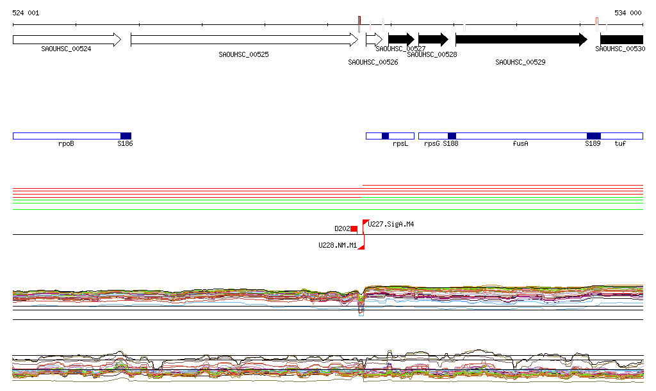656x391 pixels.
Task: Select the large SAOUHSC_00529 gene arrow
Action: click(520, 40)
